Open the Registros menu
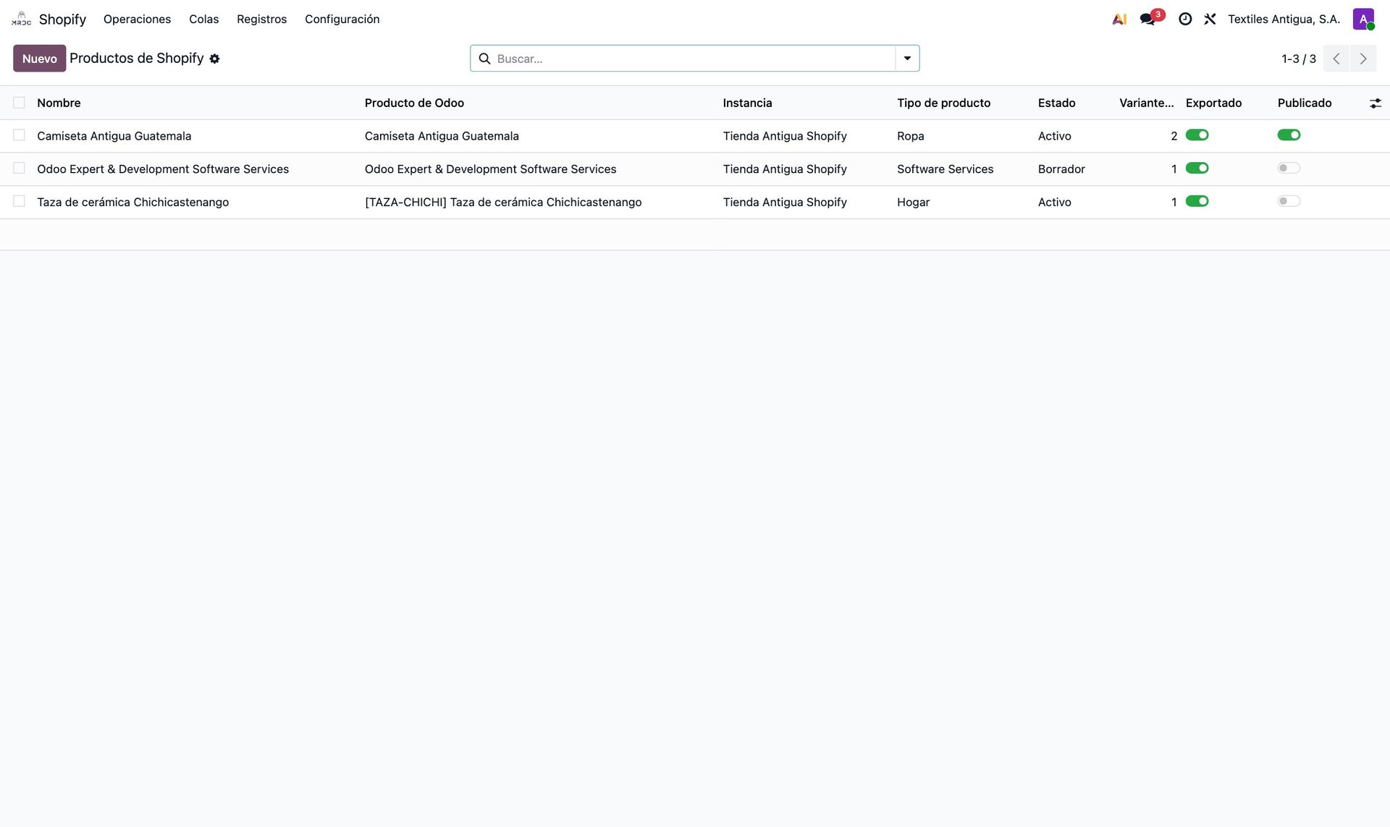1390x827 pixels. [261, 20]
